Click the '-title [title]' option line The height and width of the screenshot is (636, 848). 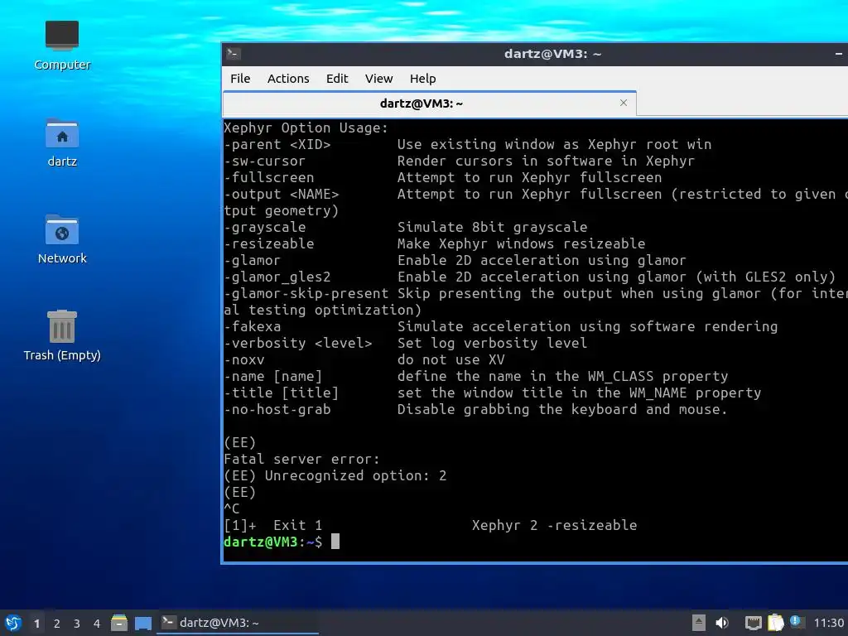(x=492, y=393)
